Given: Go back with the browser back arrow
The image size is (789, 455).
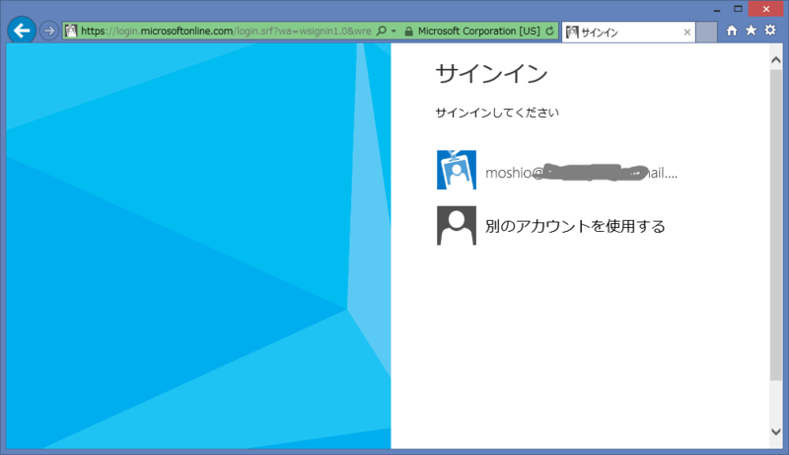Looking at the screenshot, I should (x=22, y=31).
